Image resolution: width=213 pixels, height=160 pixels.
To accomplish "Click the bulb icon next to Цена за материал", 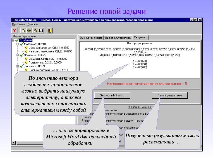I will click(x=26, y=48).
